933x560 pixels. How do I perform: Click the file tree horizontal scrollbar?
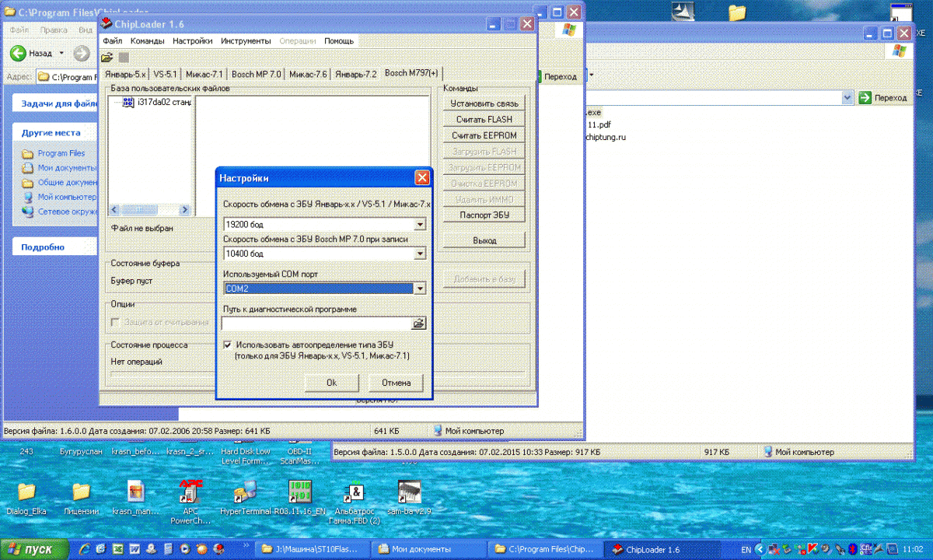pyautogui.click(x=148, y=210)
